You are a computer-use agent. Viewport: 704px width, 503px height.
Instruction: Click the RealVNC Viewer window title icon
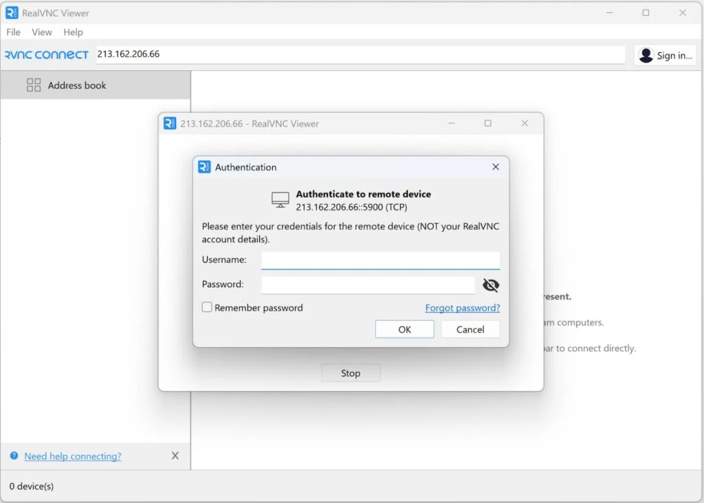(10, 12)
